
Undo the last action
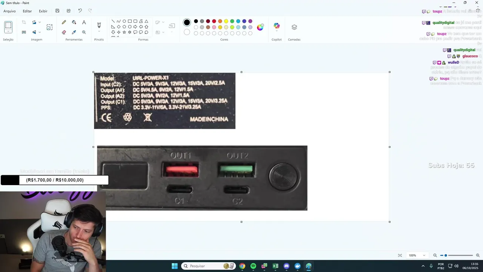click(80, 11)
